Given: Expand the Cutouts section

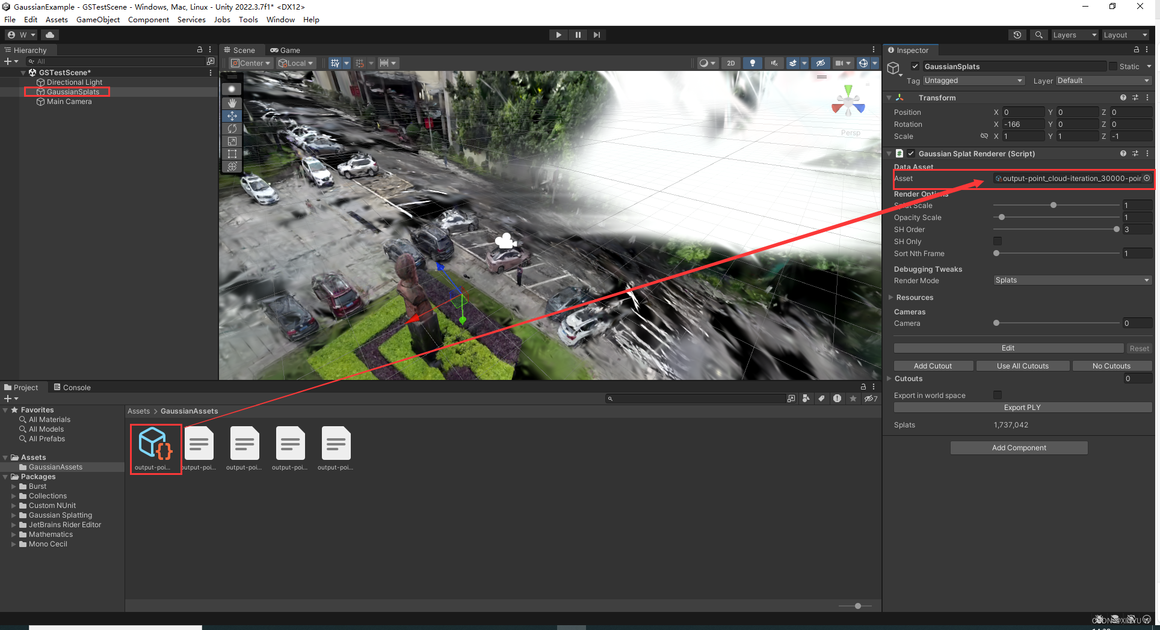Looking at the screenshot, I should pyautogui.click(x=889, y=379).
